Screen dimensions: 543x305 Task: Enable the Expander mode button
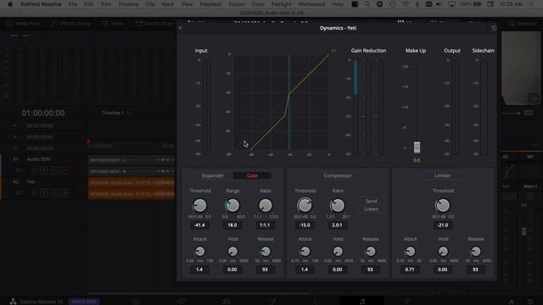tap(213, 175)
